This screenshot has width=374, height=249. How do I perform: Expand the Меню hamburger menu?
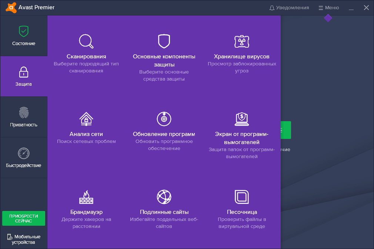tap(328, 8)
